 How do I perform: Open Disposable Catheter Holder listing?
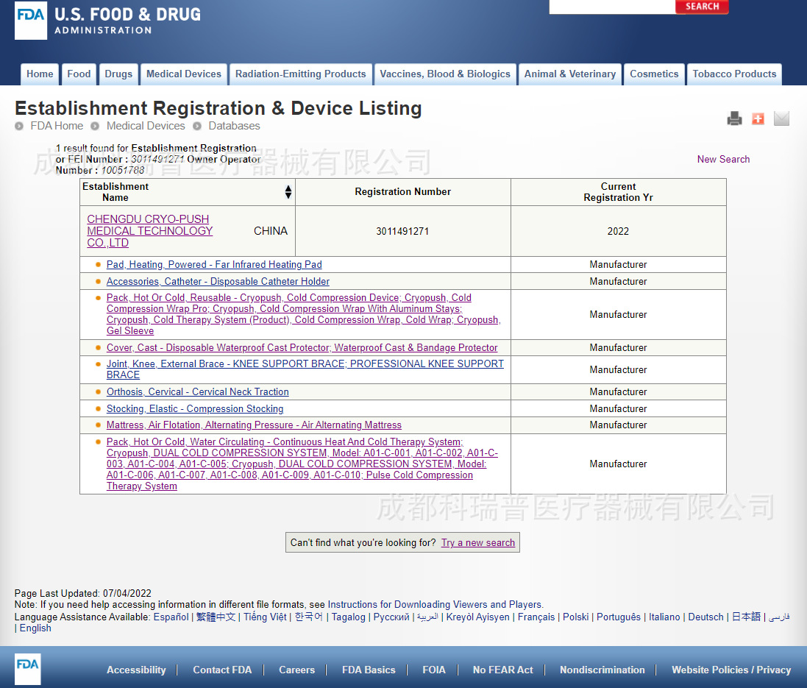218,281
